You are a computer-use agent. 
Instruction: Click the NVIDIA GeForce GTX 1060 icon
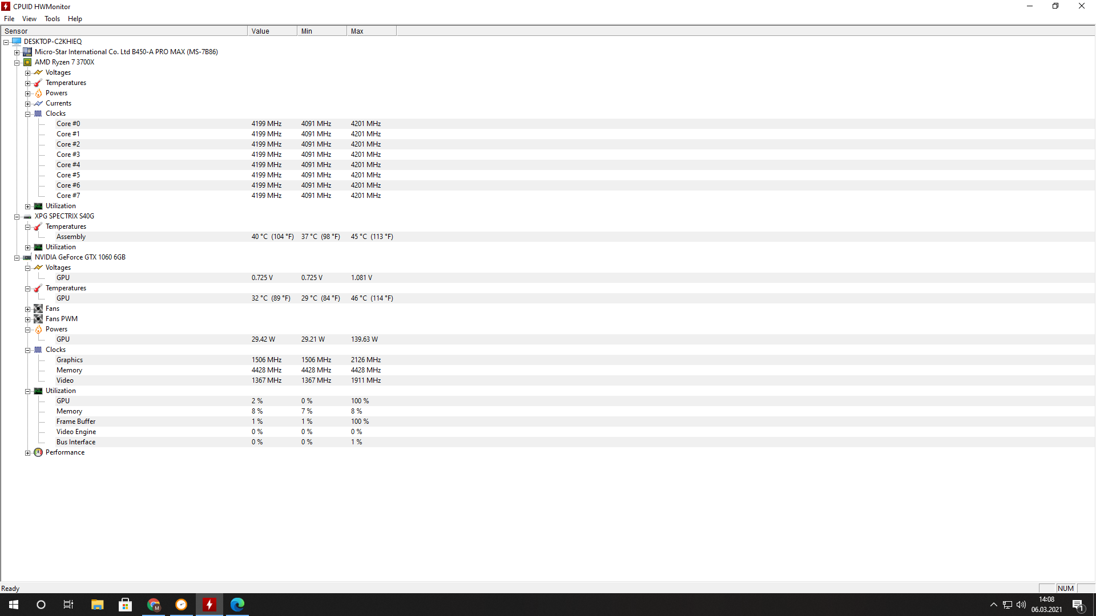(x=27, y=257)
